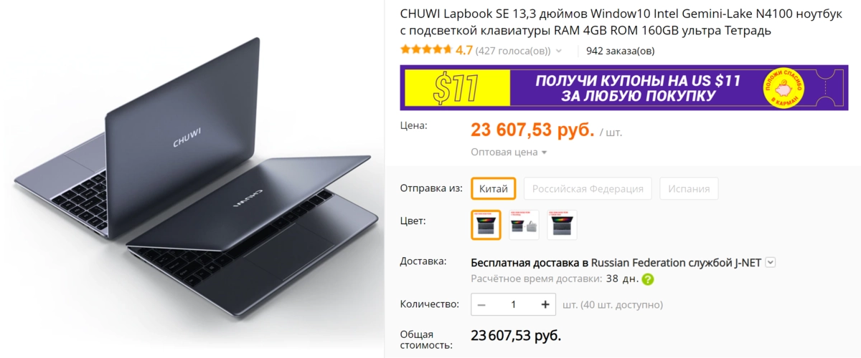The image size is (861, 358).
Task: Choose the first laptop color swatch
Action: [486, 224]
